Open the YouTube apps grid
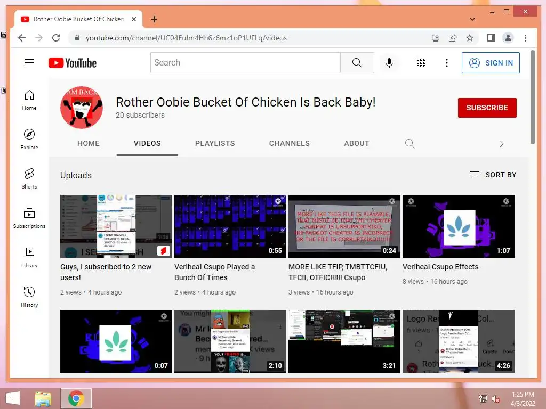This screenshot has height=409, width=546. (421, 63)
